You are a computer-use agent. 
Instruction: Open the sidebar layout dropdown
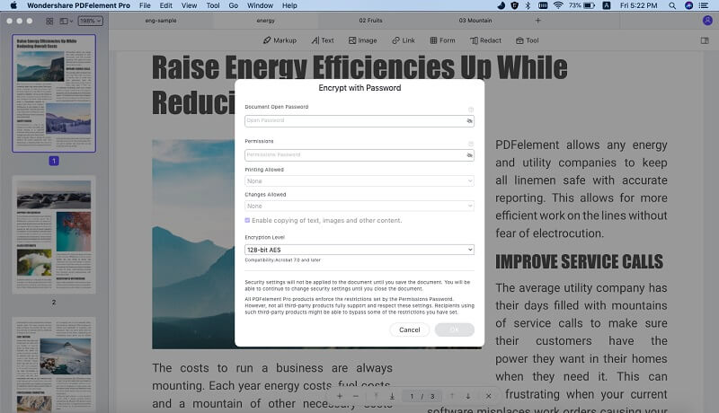click(67, 21)
